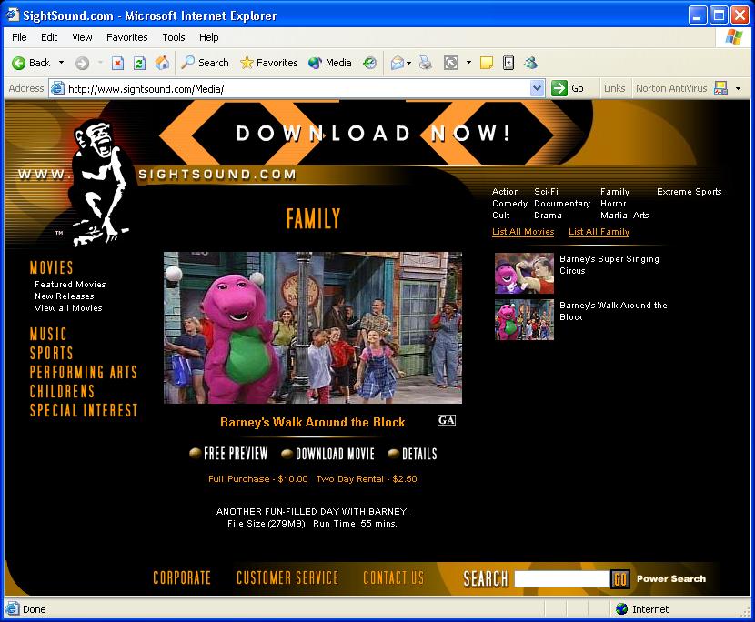This screenshot has width=755, height=622.
Task: Play the FREE PREVIEW
Action: point(228,454)
